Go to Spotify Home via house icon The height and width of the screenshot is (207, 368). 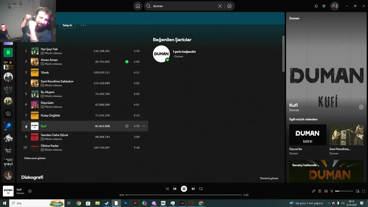click(x=138, y=6)
